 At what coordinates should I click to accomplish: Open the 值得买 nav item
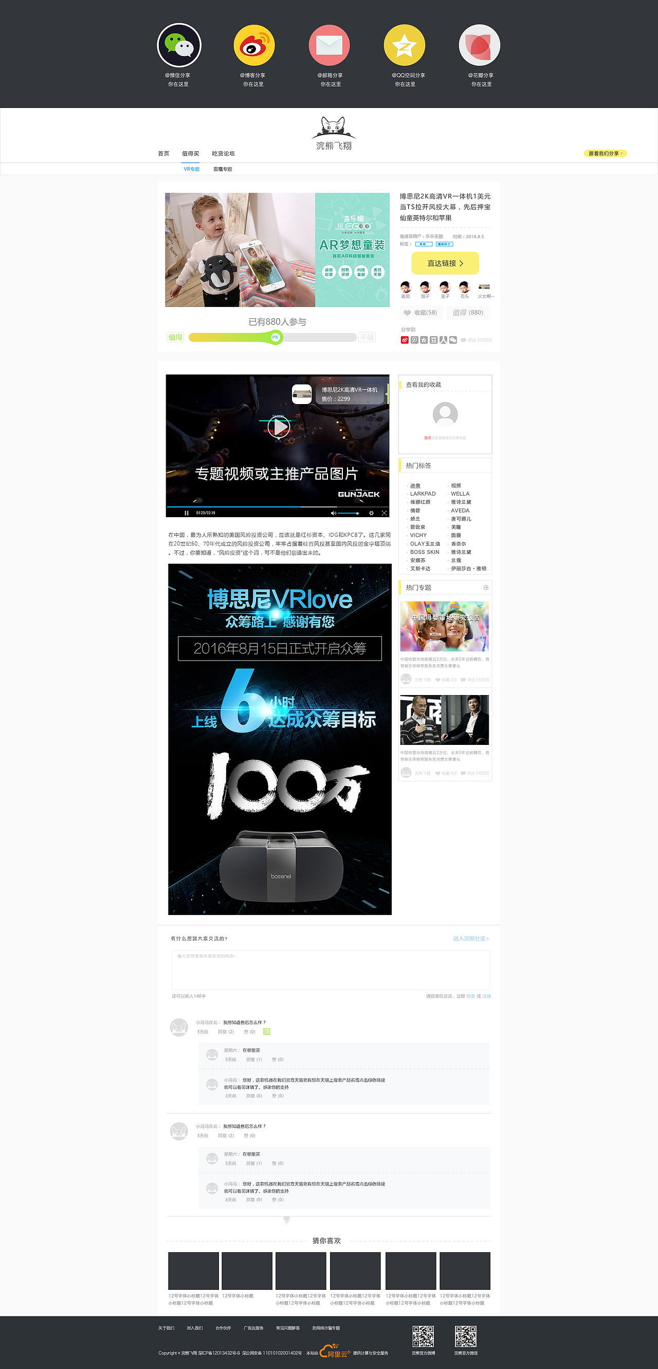(x=190, y=154)
